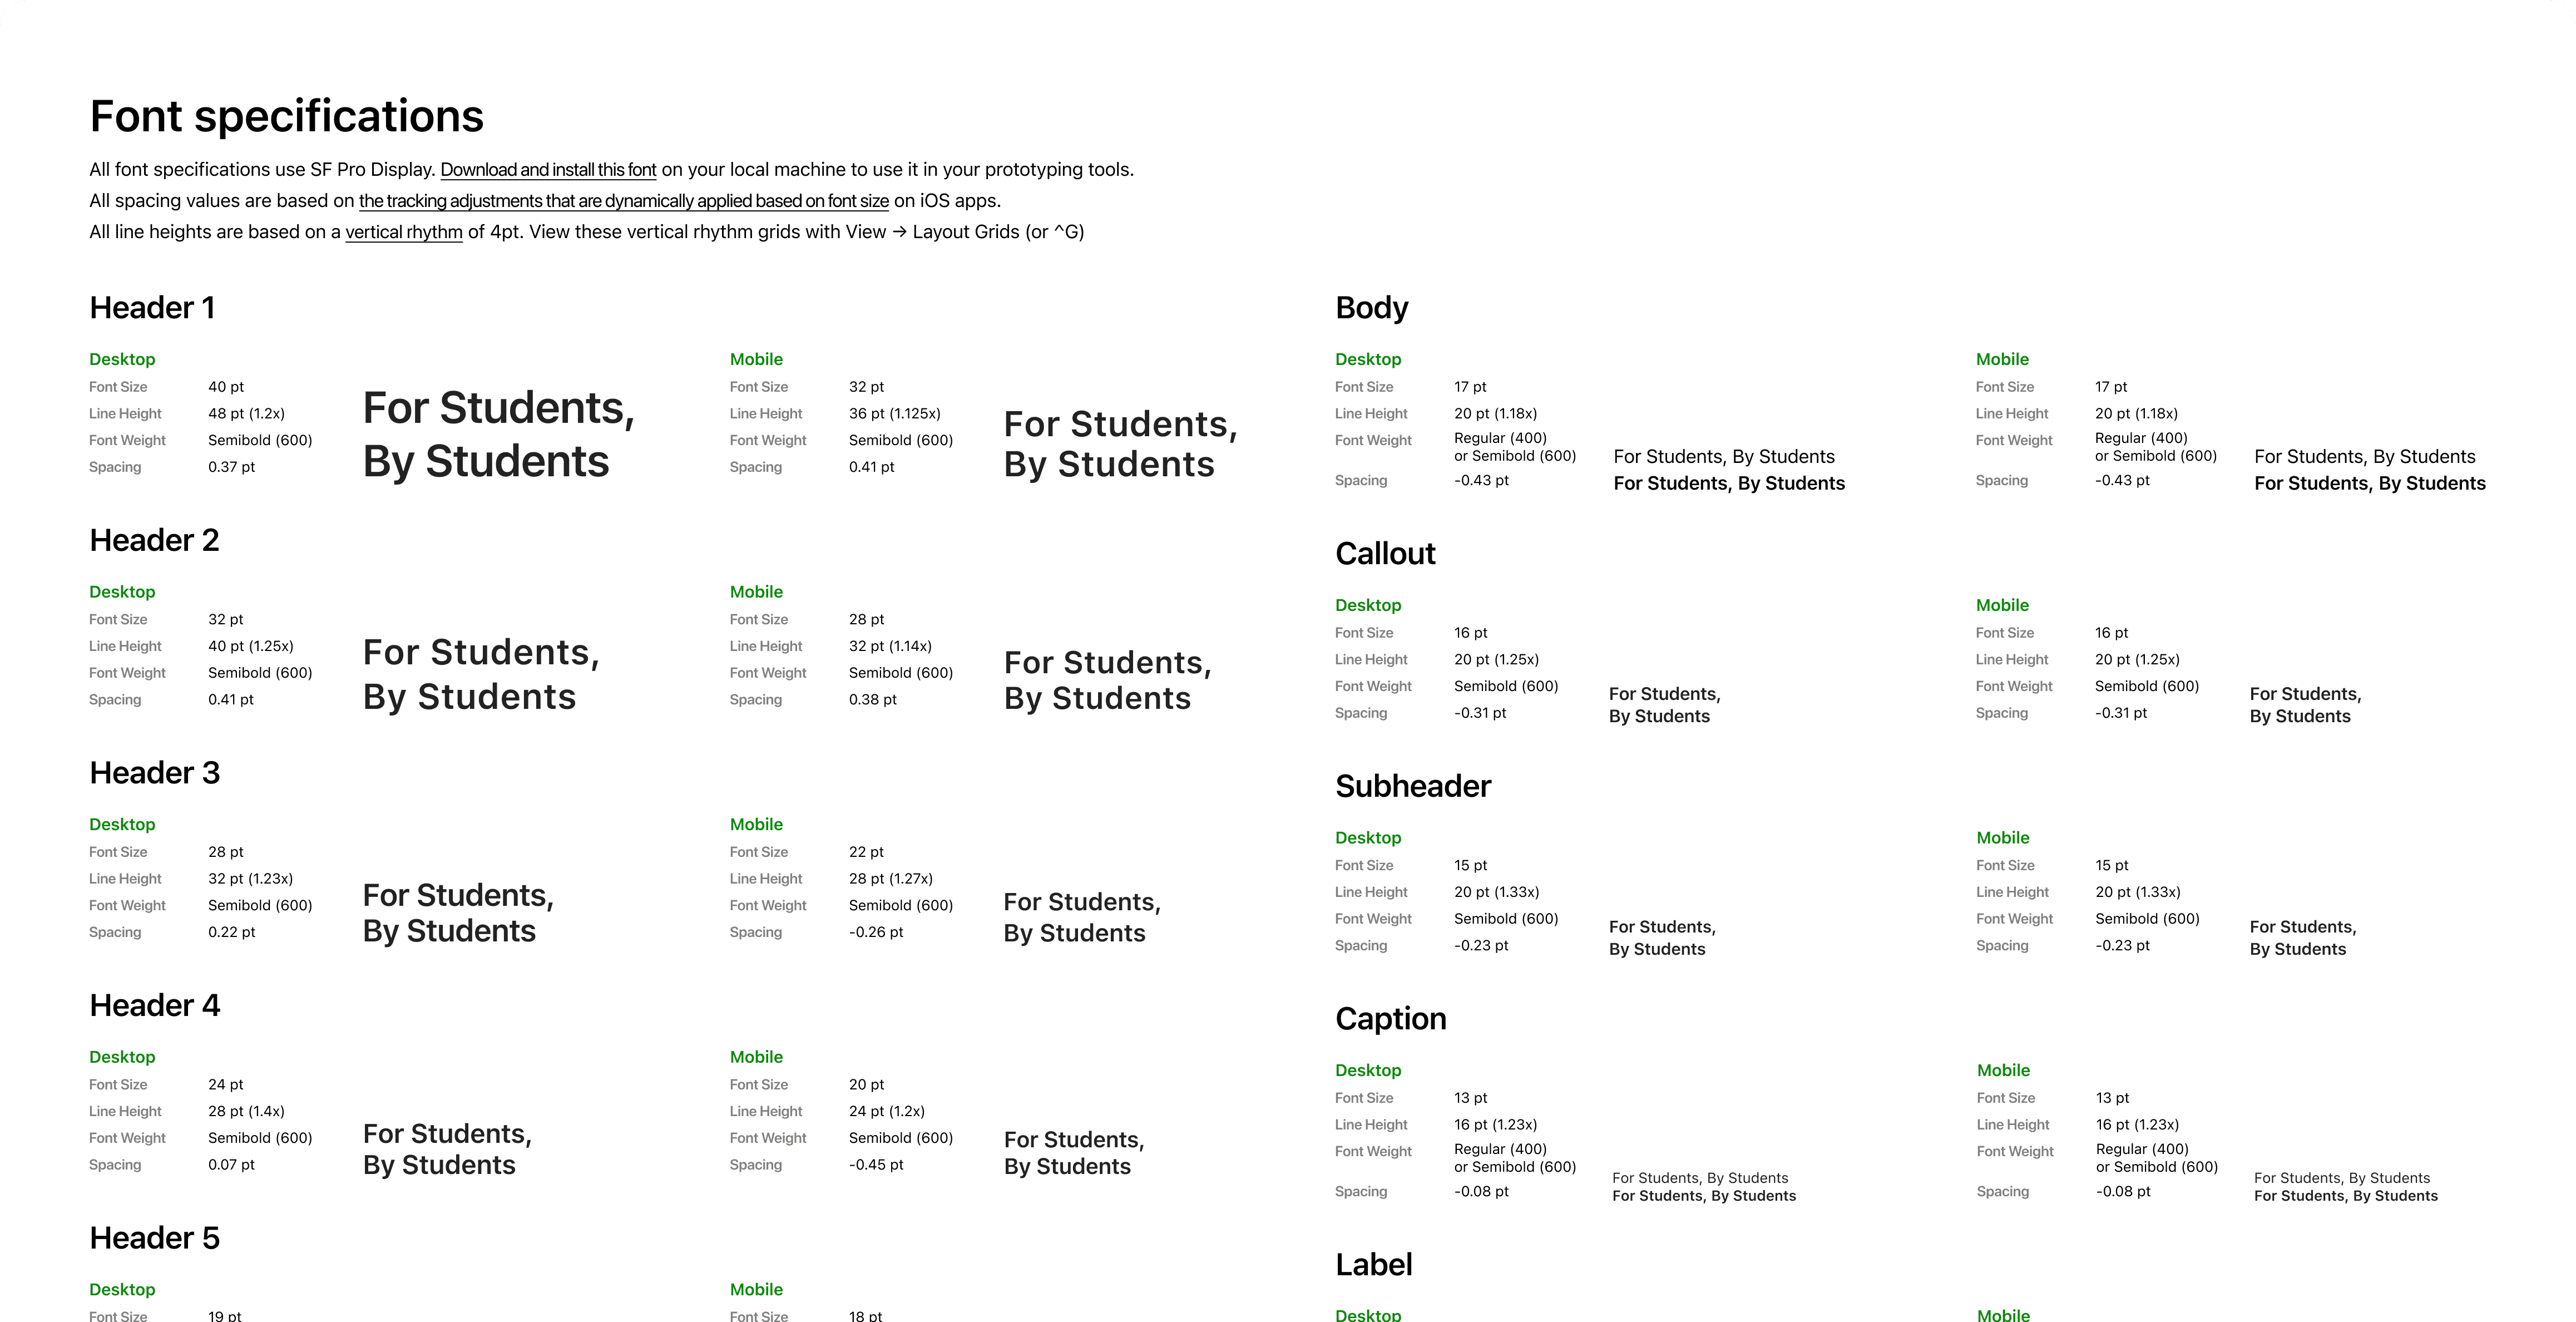Open the 'Download and install this font' link
The width and height of the screenshot is (2576, 1322).
pyautogui.click(x=548, y=170)
